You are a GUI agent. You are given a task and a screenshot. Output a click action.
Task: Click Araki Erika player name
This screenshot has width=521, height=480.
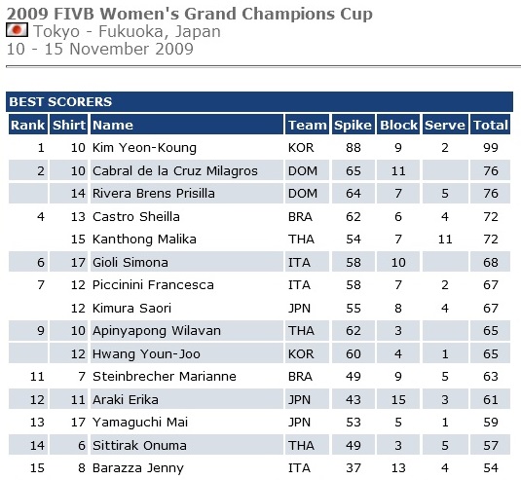126,399
